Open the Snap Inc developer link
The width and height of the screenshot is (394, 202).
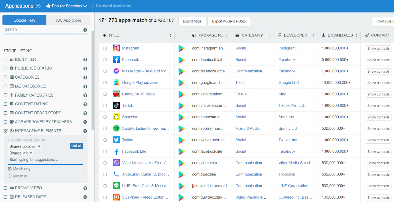coord(286,117)
